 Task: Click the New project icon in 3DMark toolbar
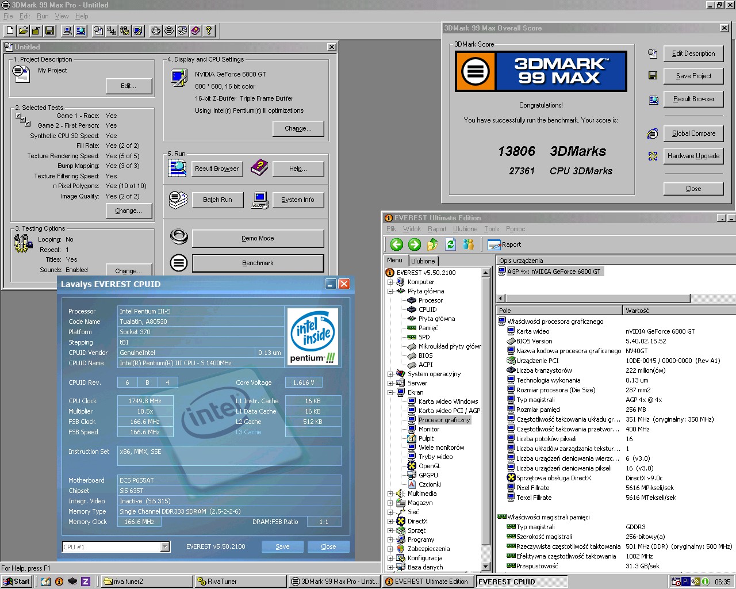pyautogui.click(x=10, y=30)
